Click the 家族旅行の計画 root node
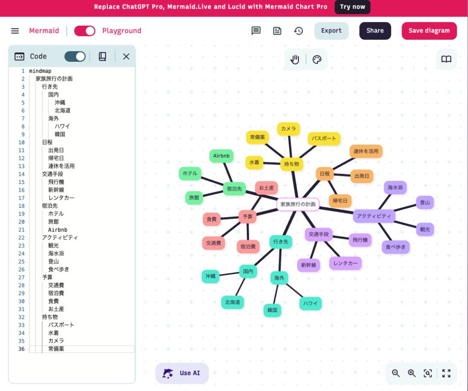This screenshot has width=468, height=391. click(x=298, y=204)
